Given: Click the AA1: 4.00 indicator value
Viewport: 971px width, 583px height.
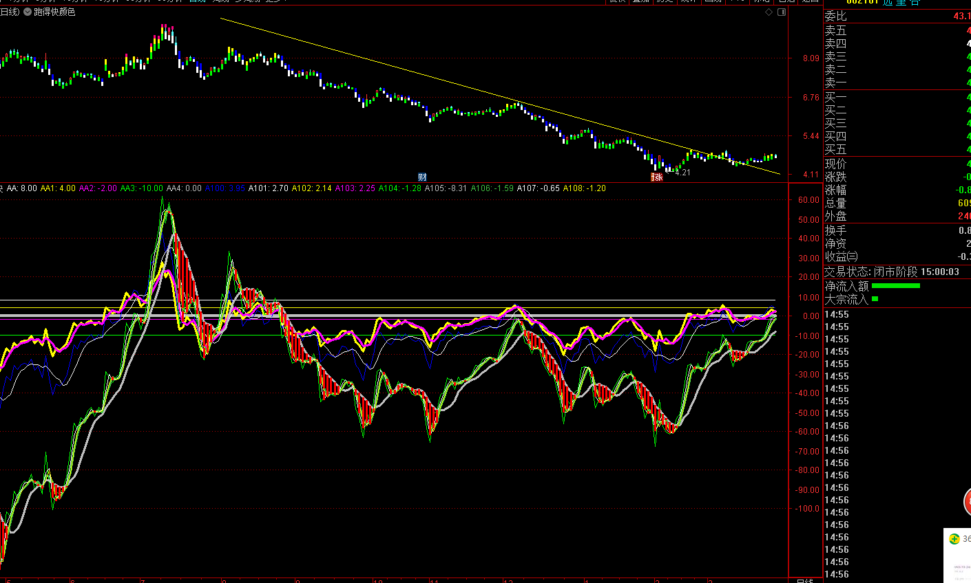Looking at the screenshot, I should click(x=59, y=188).
